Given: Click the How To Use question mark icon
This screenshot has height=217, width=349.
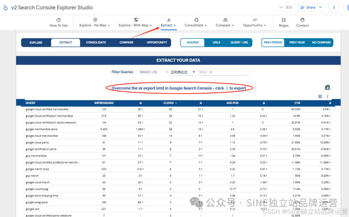Looking at the screenshot, I should click(x=58, y=20).
